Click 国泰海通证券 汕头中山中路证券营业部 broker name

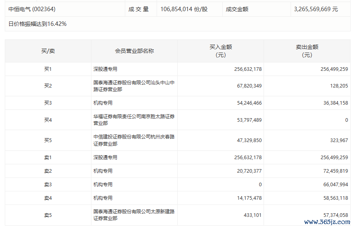click(134, 86)
